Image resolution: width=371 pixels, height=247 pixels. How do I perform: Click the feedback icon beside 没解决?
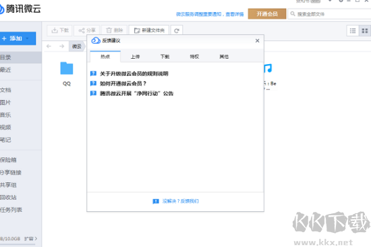(x=156, y=201)
